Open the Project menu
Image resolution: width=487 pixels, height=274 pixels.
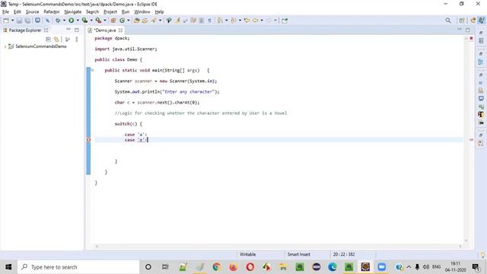click(x=110, y=12)
